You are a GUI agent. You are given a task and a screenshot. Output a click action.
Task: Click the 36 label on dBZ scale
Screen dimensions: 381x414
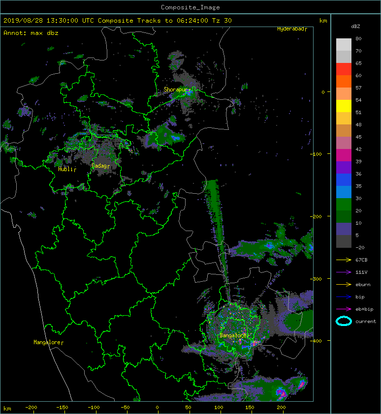click(358, 174)
